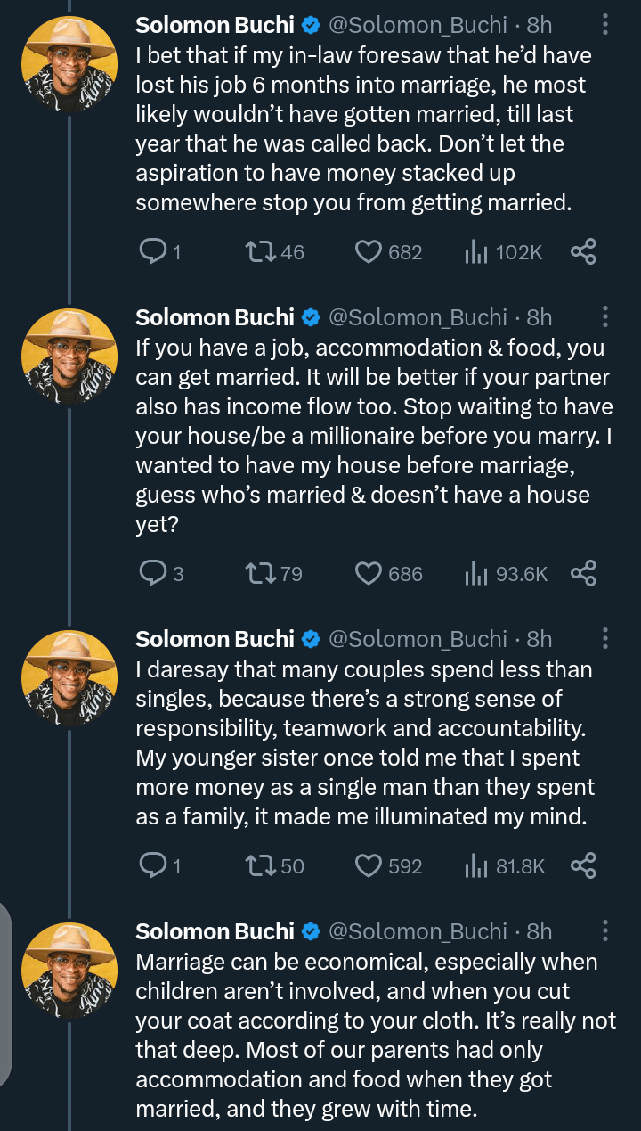Viewport: 641px width, 1131px height.
Task: View analytics showing 102K views
Action: click(x=504, y=252)
